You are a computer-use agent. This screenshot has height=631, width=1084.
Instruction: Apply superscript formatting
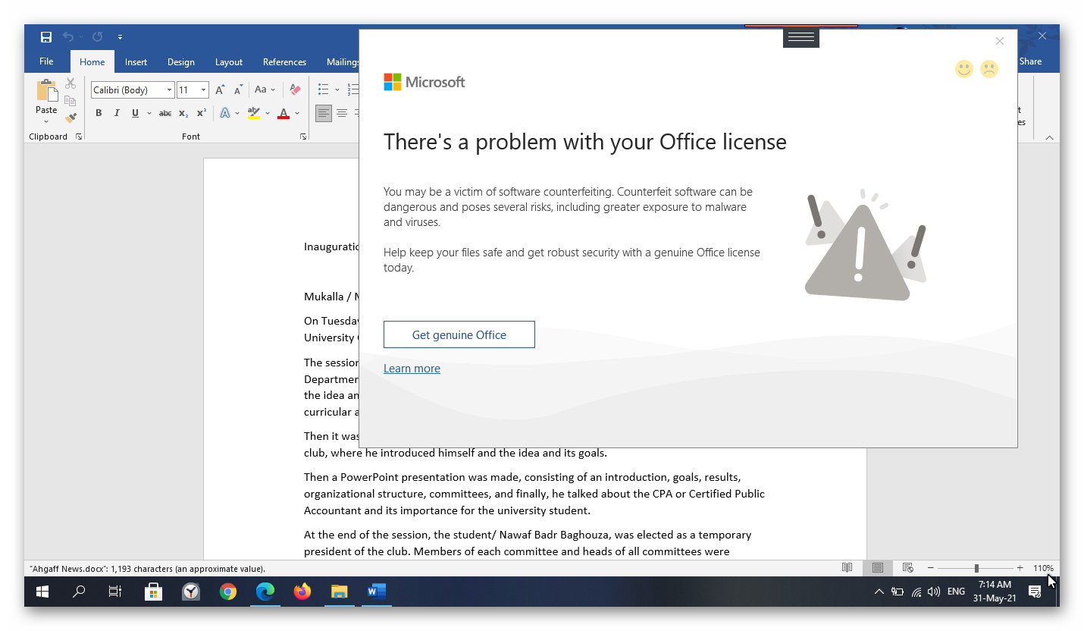pyautogui.click(x=202, y=113)
